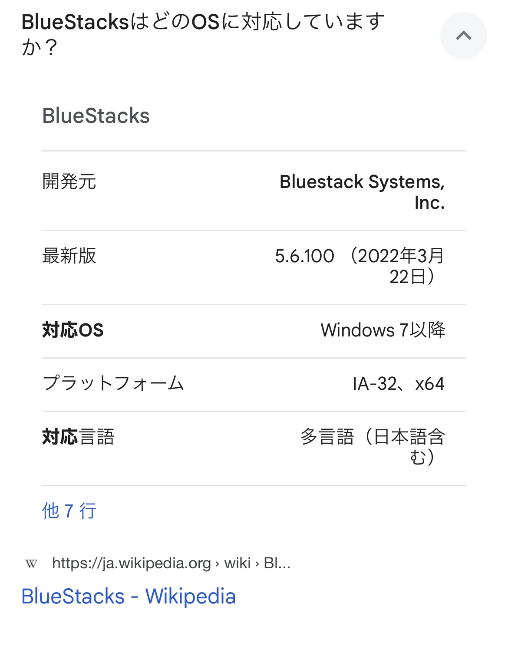Open the "BlueStacks - Wikipedia" result link
The height and width of the screenshot is (646, 508).
click(129, 596)
